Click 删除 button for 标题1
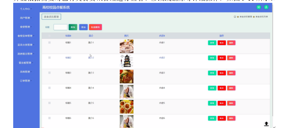290x128 pixels. click(231, 43)
